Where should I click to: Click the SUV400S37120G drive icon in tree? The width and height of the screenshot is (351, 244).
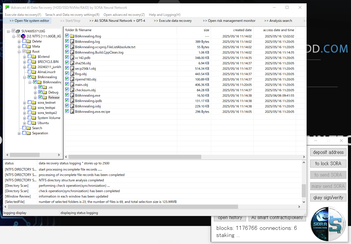18,31
